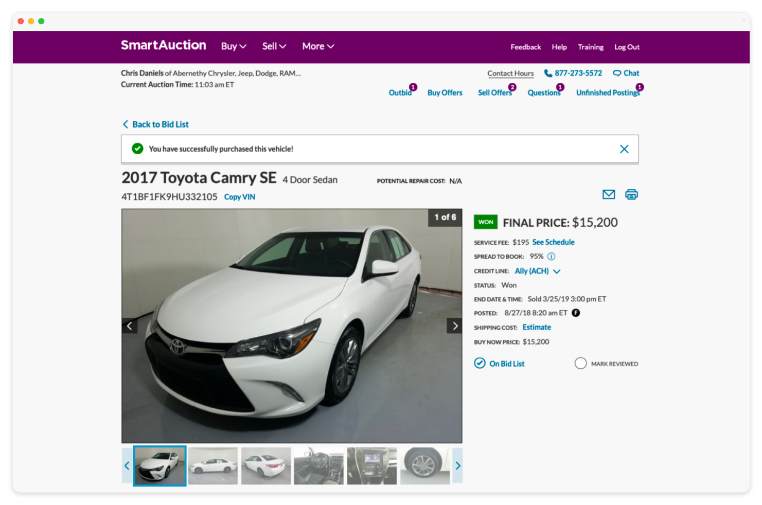The width and height of the screenshot is (762, 505).
Task: Click the Final Price $15,200 text
Action: (x=560, y=223)
